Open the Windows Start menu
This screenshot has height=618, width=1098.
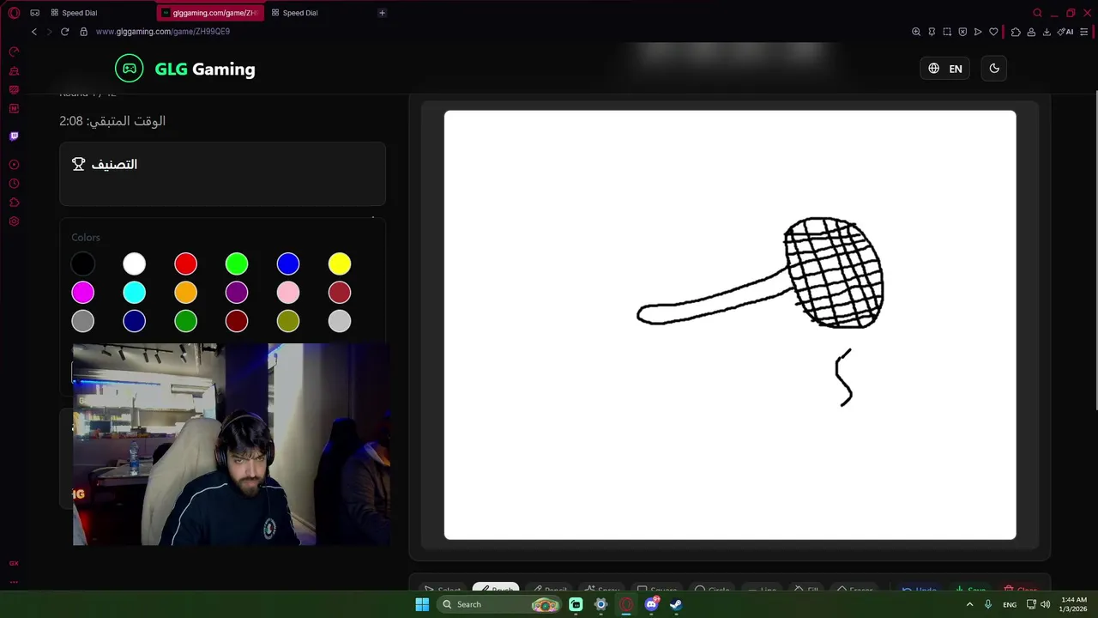422,604
